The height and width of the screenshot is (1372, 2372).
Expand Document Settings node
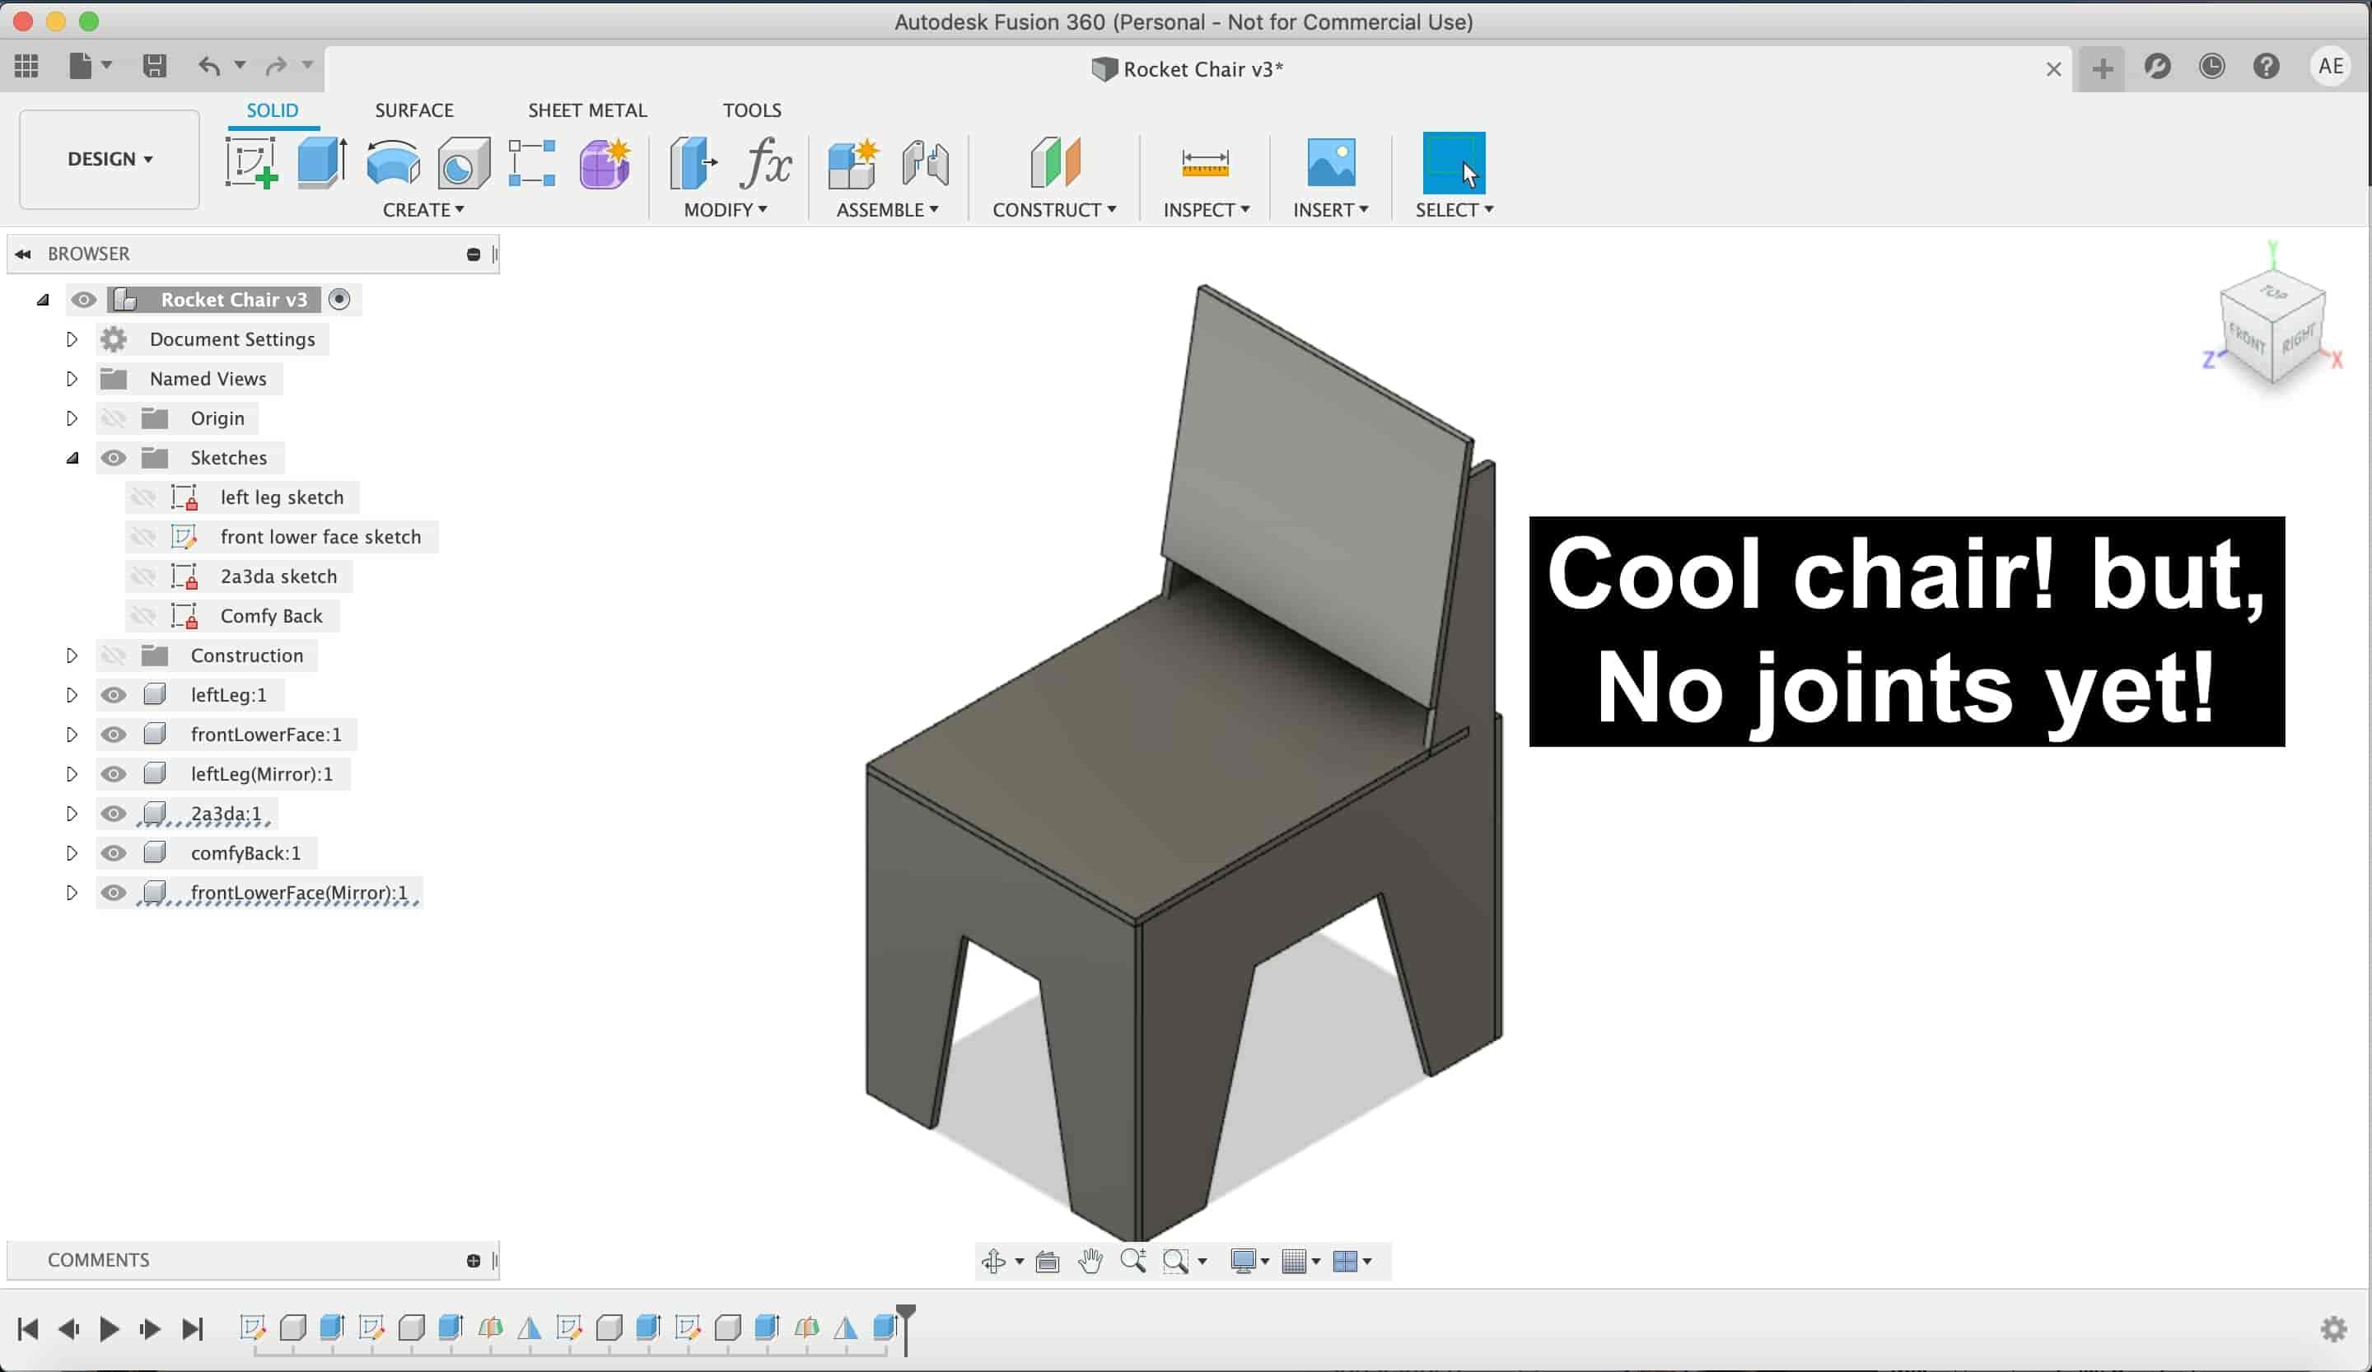coord(72,338)
